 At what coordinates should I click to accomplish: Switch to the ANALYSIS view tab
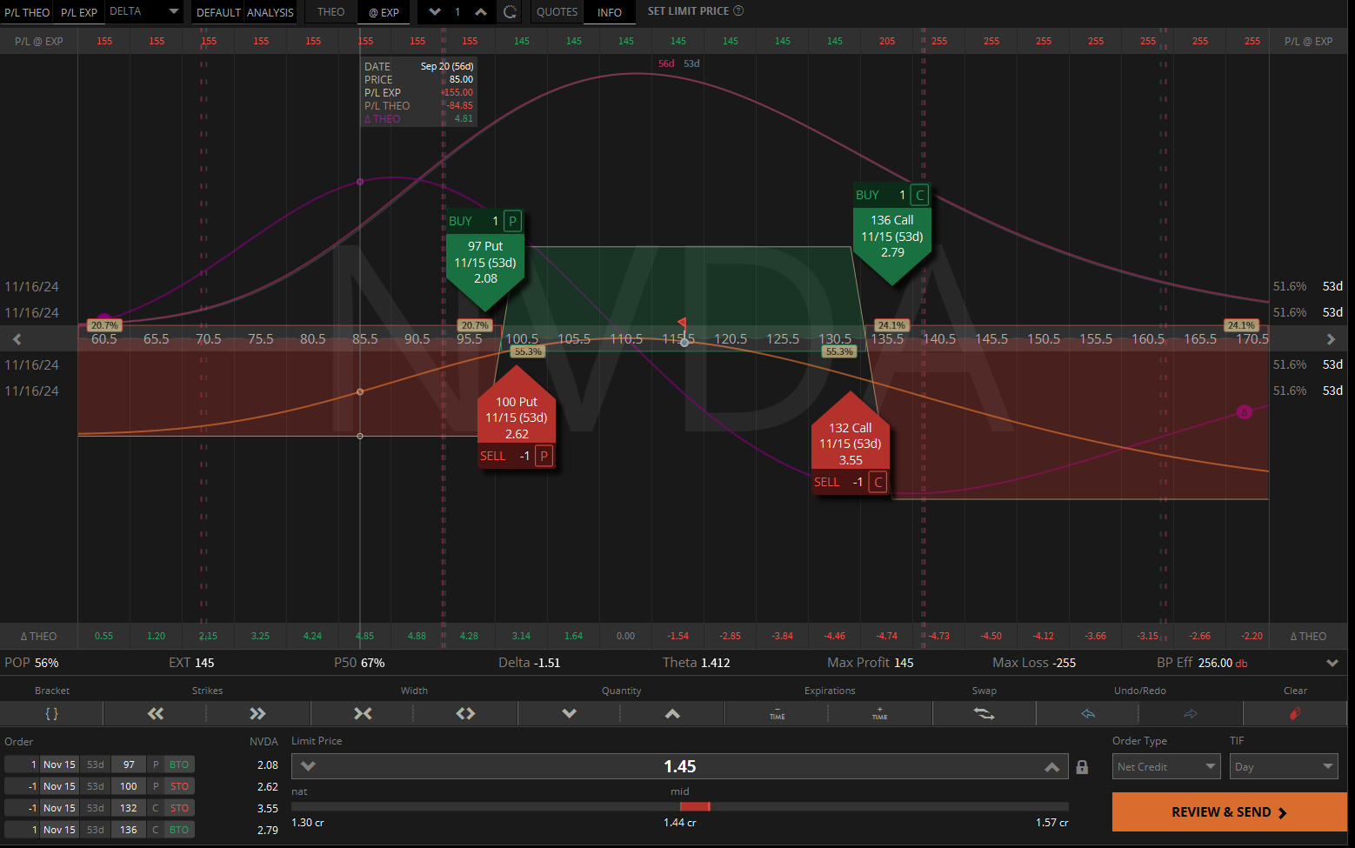pyautogui.click(x=270, y=12)
